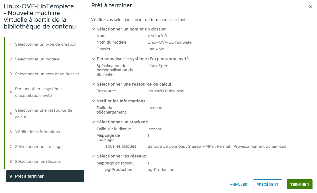Click the TERMINER button to finish deployment
The image size is (317, 193).
click(299, 184)
